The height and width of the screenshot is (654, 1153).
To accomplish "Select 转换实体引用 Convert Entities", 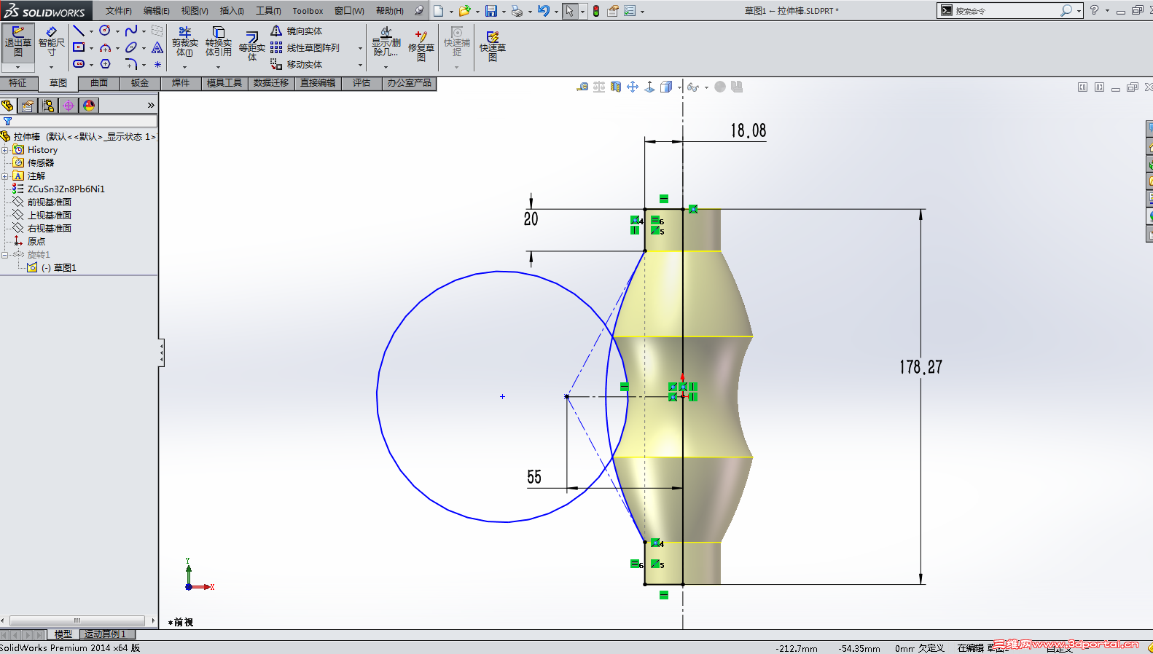I will (x=218, y=42).
